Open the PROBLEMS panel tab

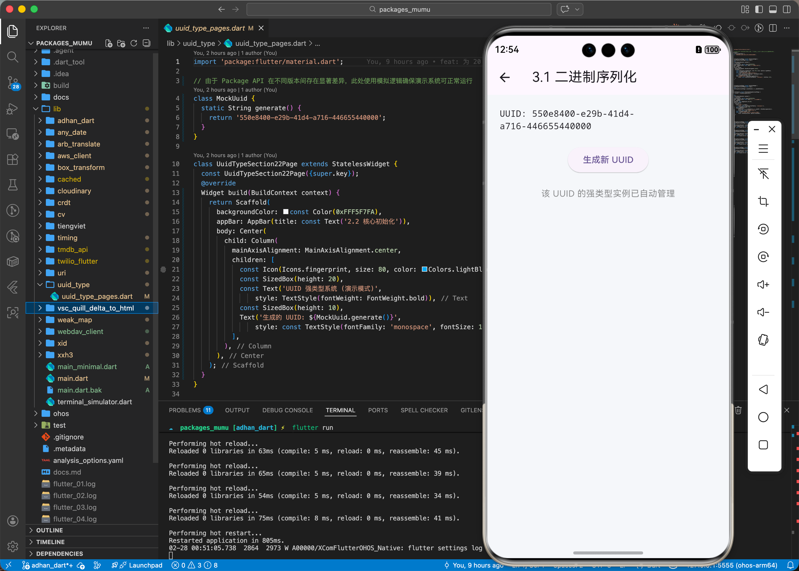coord(185,410)
